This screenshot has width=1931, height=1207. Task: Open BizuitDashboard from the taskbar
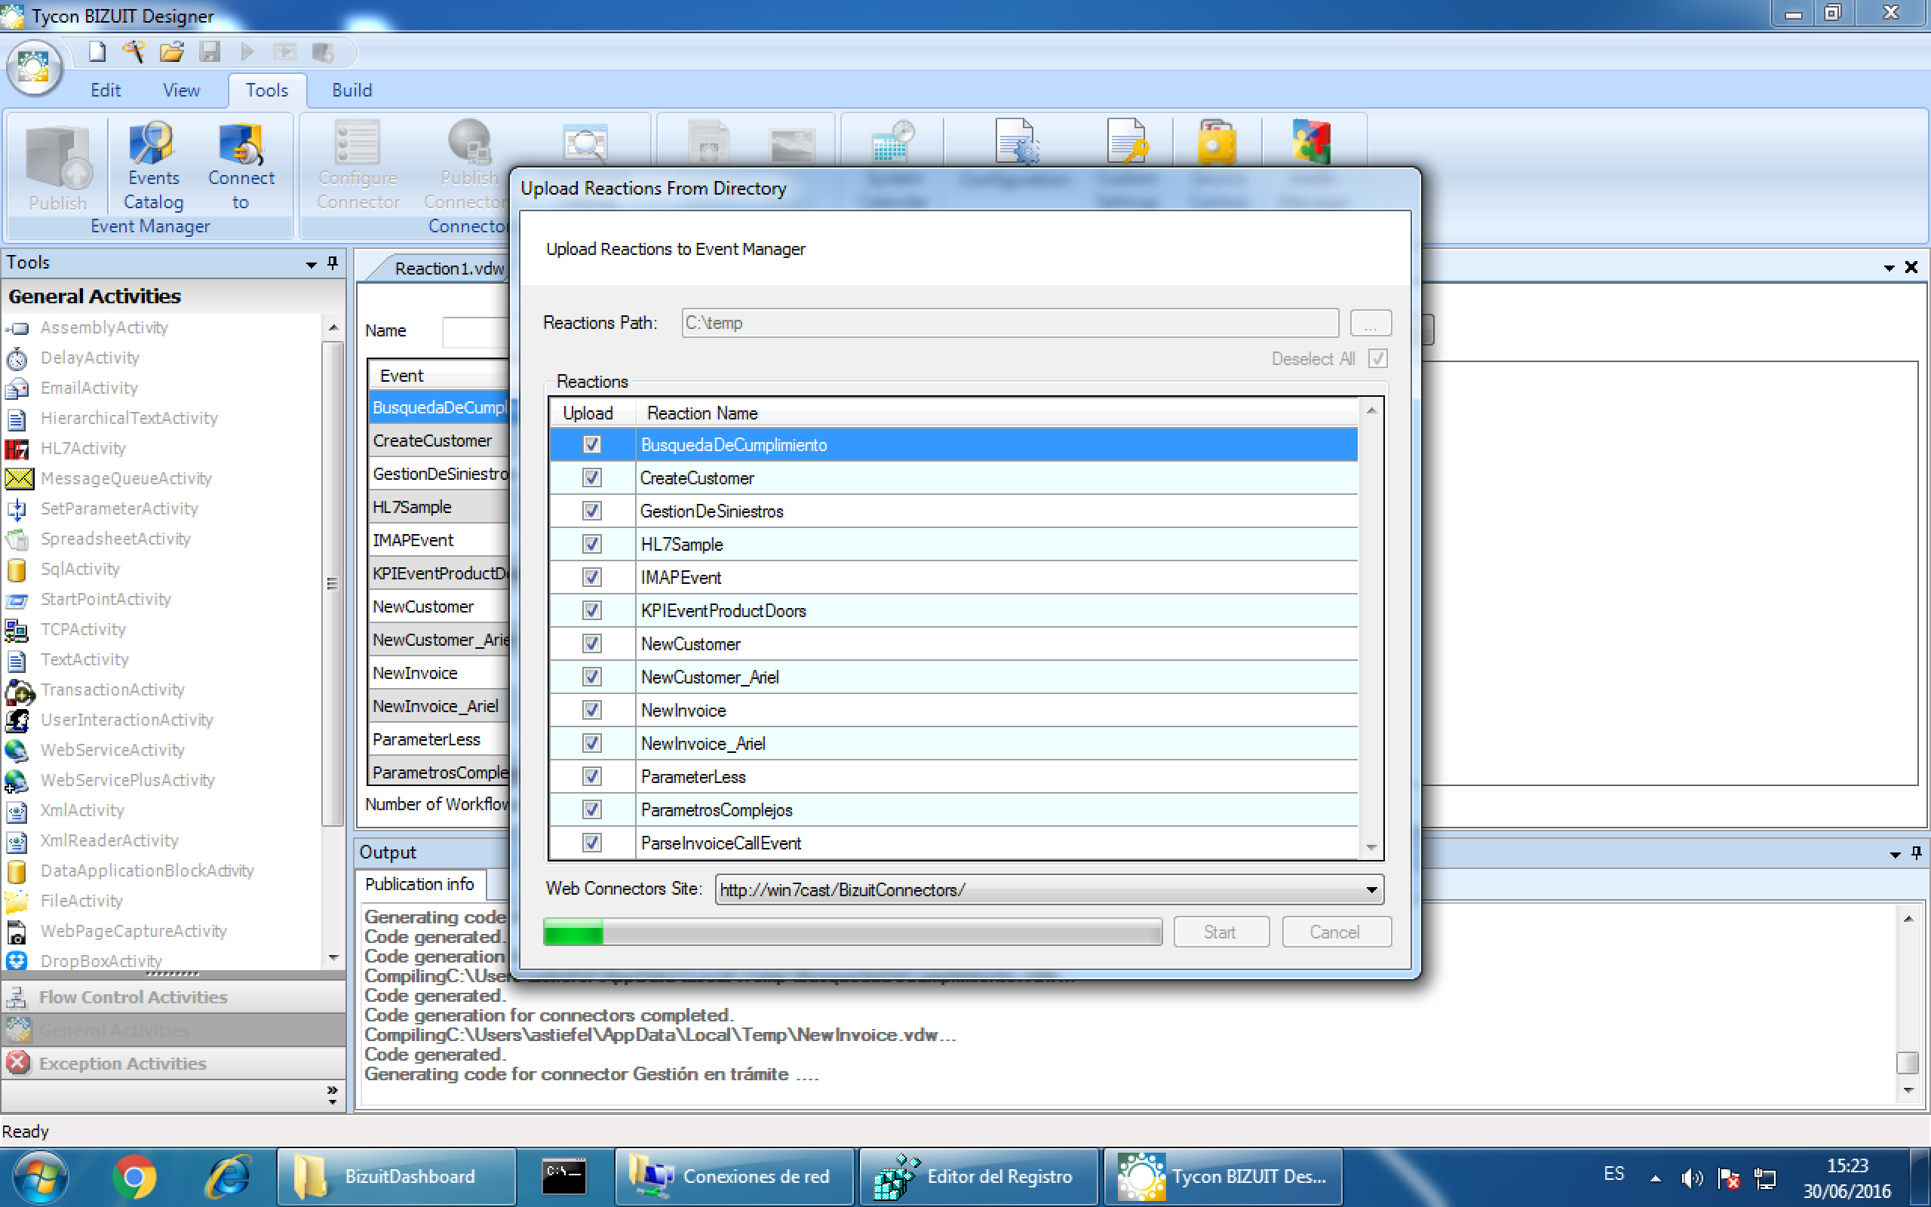397,1177
